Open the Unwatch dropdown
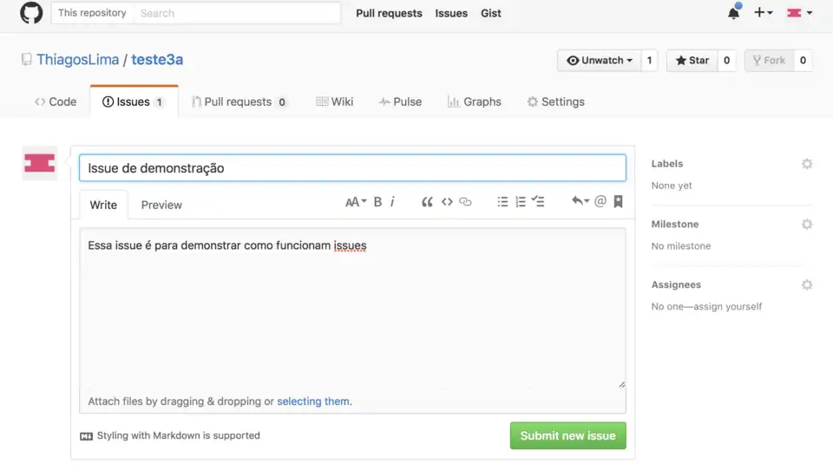Image resolution: width=833 pixels, height=476 pixels. click(599, 61)
